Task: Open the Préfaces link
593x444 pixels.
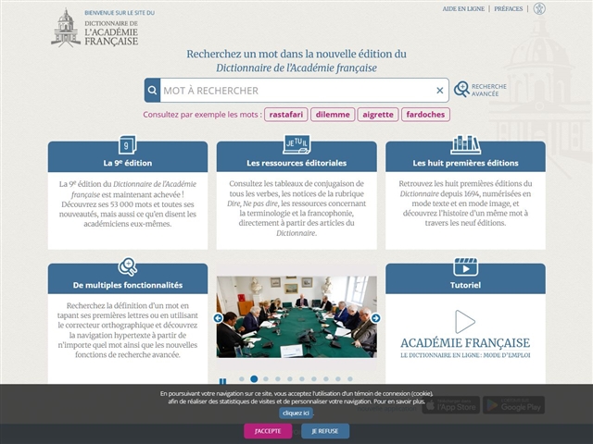Action: [509, 8]
